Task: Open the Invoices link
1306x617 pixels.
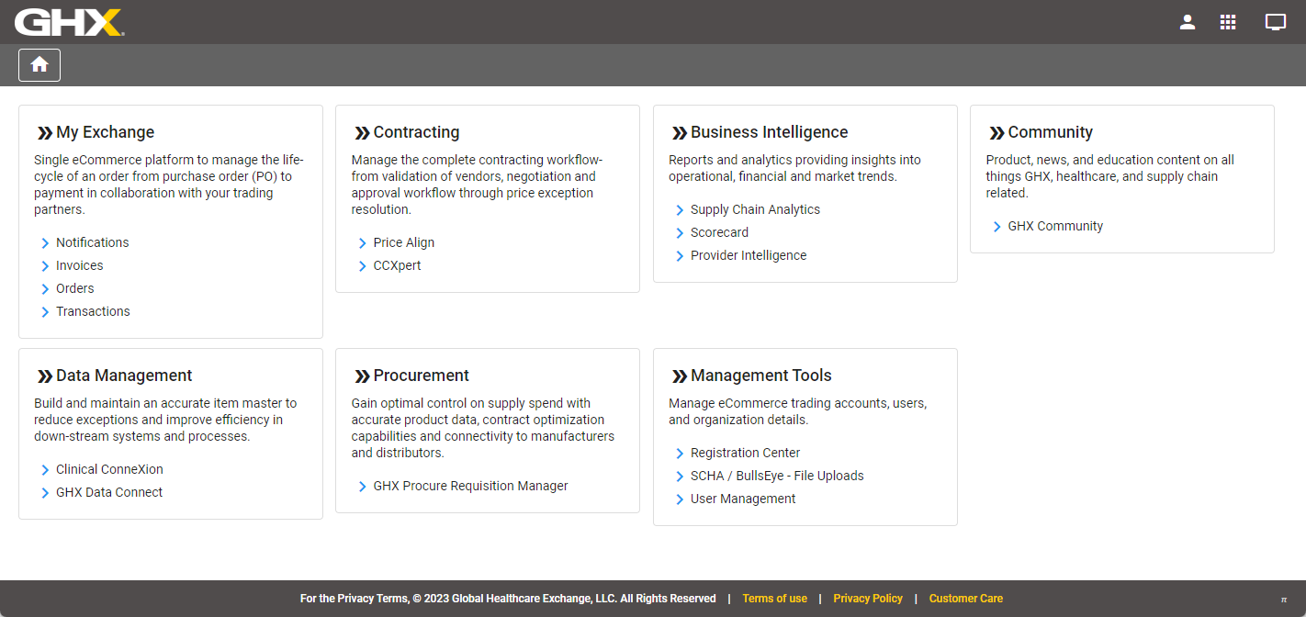Action: [79, 265]
